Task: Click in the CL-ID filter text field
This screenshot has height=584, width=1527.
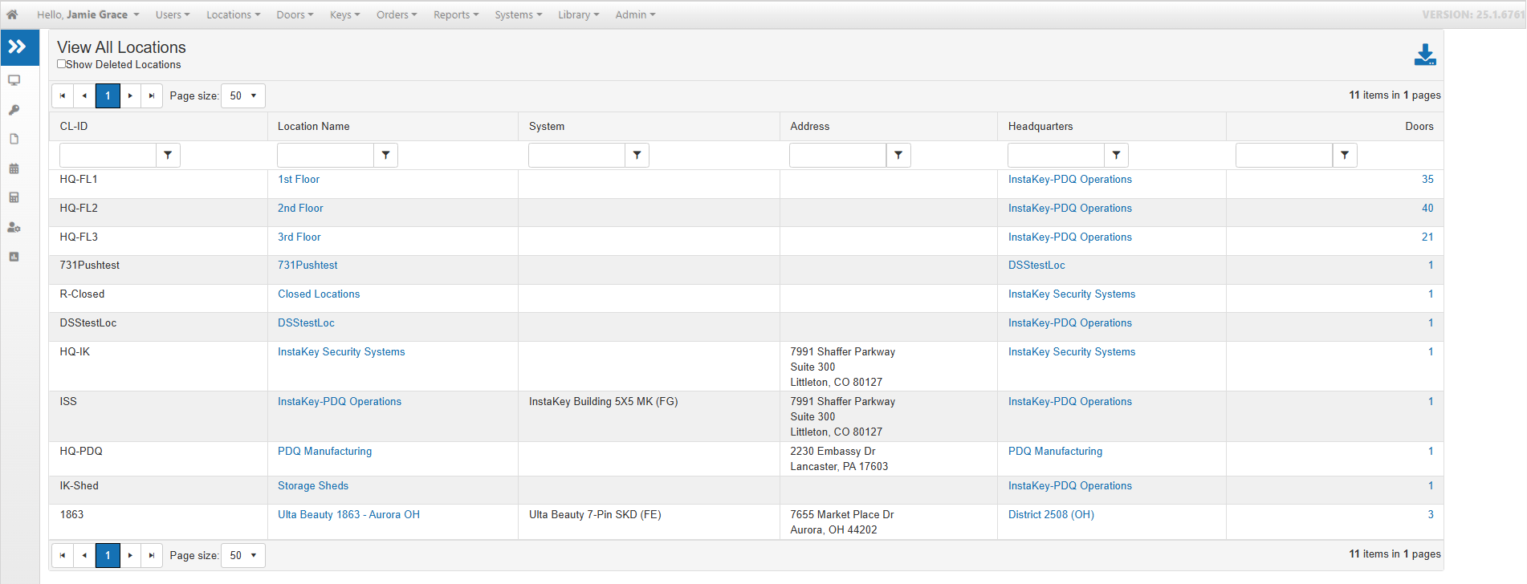Action: pos(108,155)
